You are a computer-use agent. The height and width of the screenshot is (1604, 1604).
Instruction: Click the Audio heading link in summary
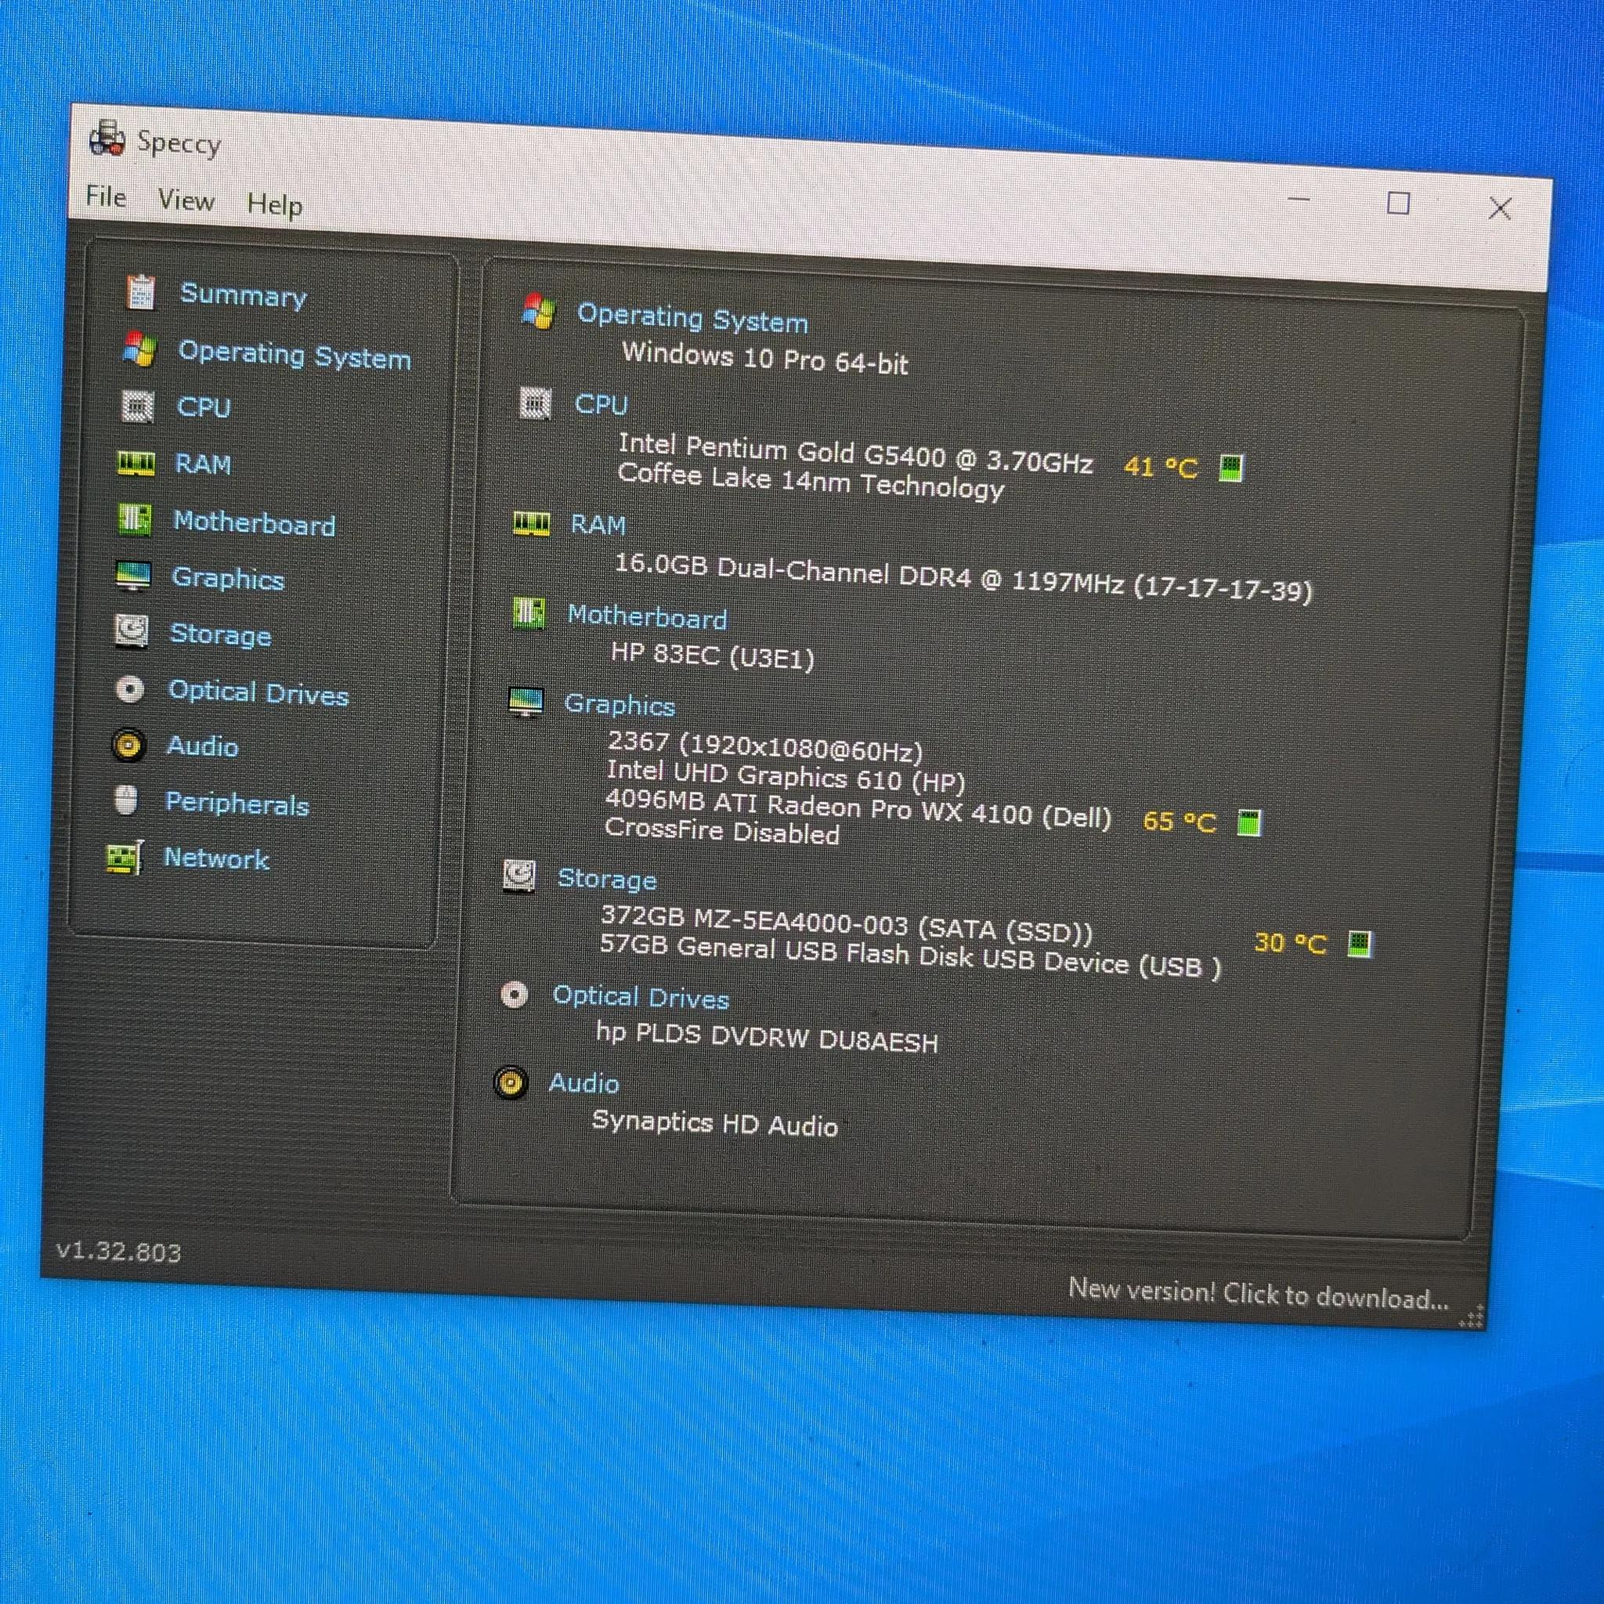click(583, 1083)
